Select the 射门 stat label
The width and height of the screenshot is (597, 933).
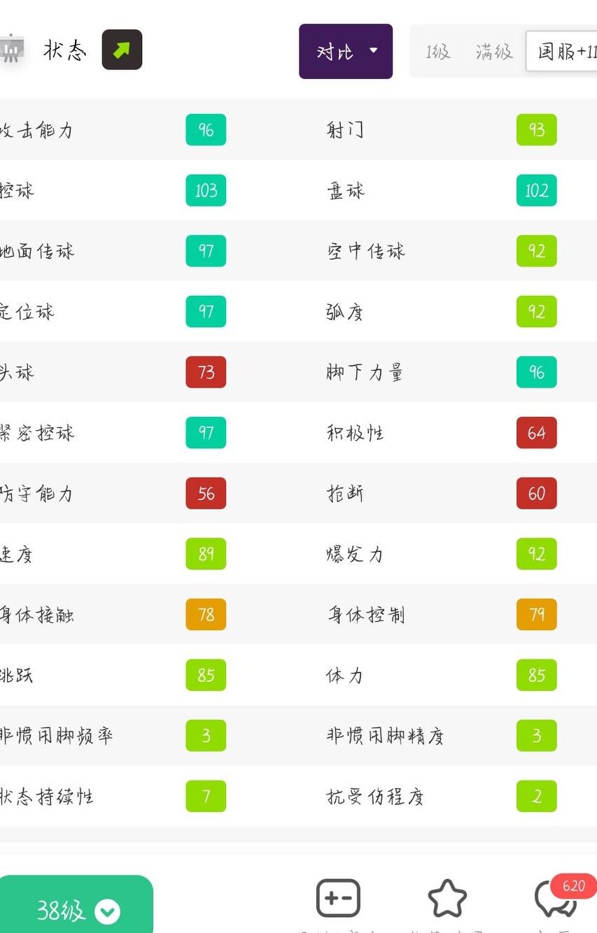click(x=345, y=130)
